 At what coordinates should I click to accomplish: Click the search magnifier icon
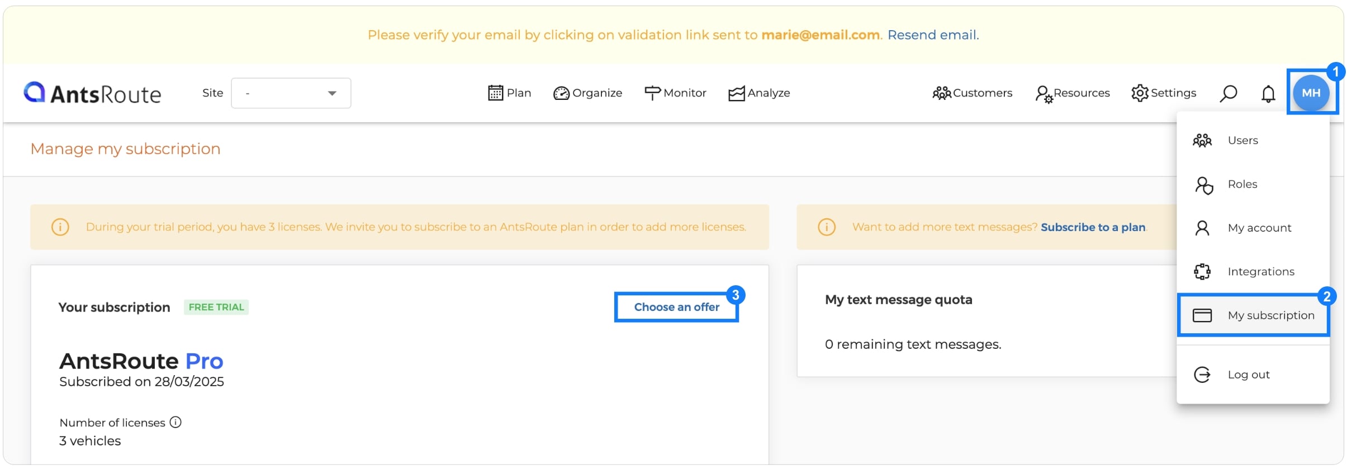click(x=1228, y=93)
